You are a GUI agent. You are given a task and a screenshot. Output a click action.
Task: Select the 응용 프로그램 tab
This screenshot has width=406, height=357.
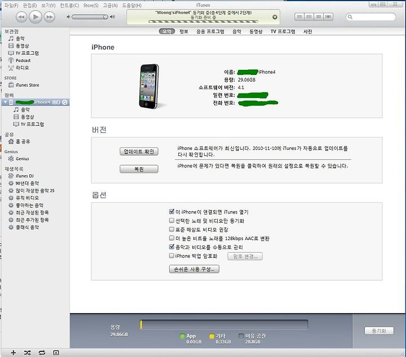click(x=210, y=32)
